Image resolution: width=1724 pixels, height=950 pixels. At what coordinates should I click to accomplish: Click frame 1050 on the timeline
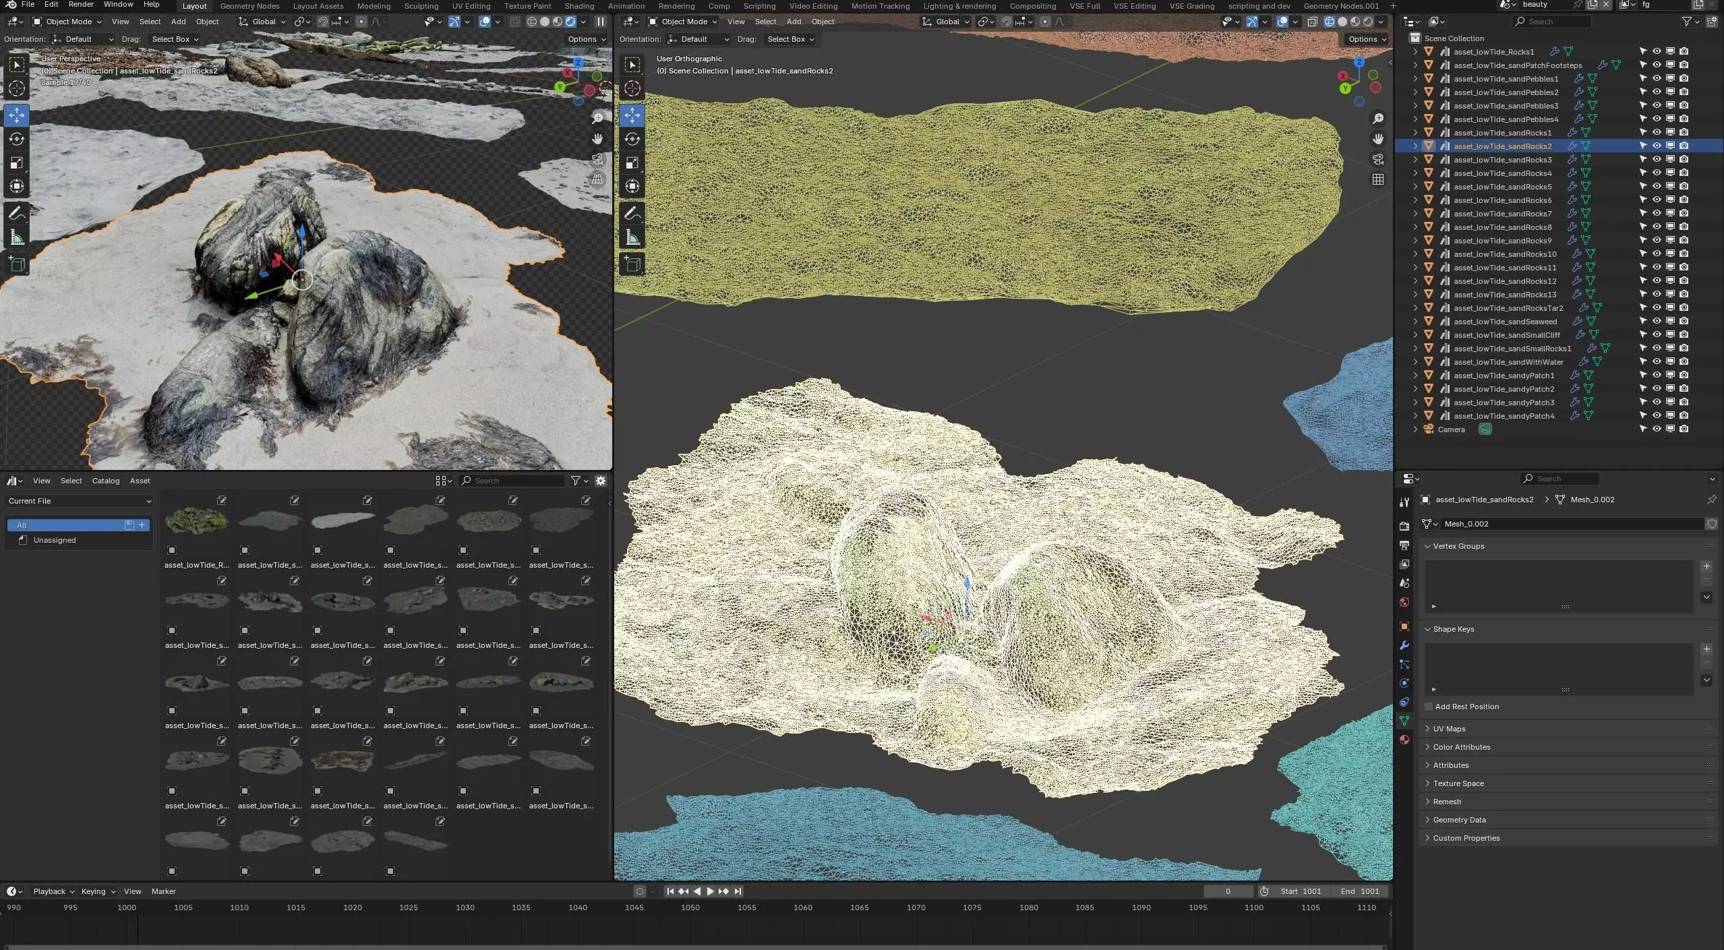point(690,908)
